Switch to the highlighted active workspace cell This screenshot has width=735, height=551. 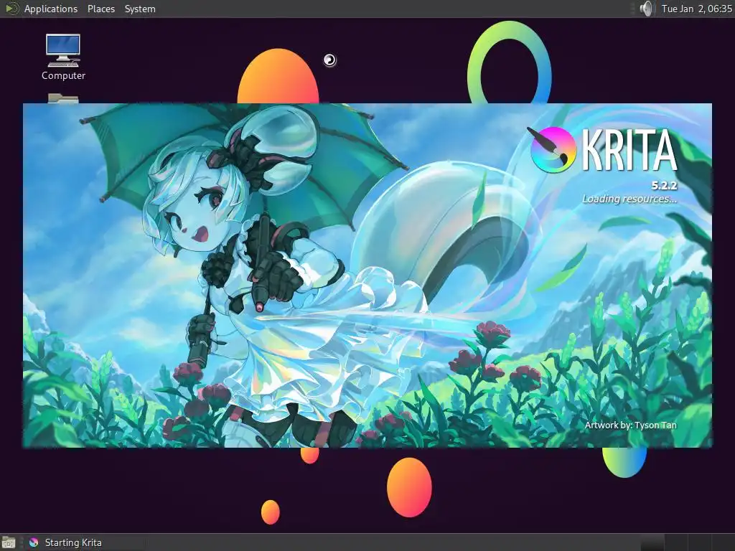[652, 542]
